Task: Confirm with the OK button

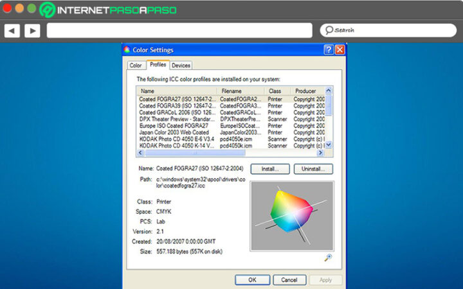Action: 252,280
